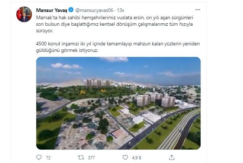The height and width of the screenshot is (163, 243).
Task: Retweet using the arrows icon
Action: (x=81, y=158)
